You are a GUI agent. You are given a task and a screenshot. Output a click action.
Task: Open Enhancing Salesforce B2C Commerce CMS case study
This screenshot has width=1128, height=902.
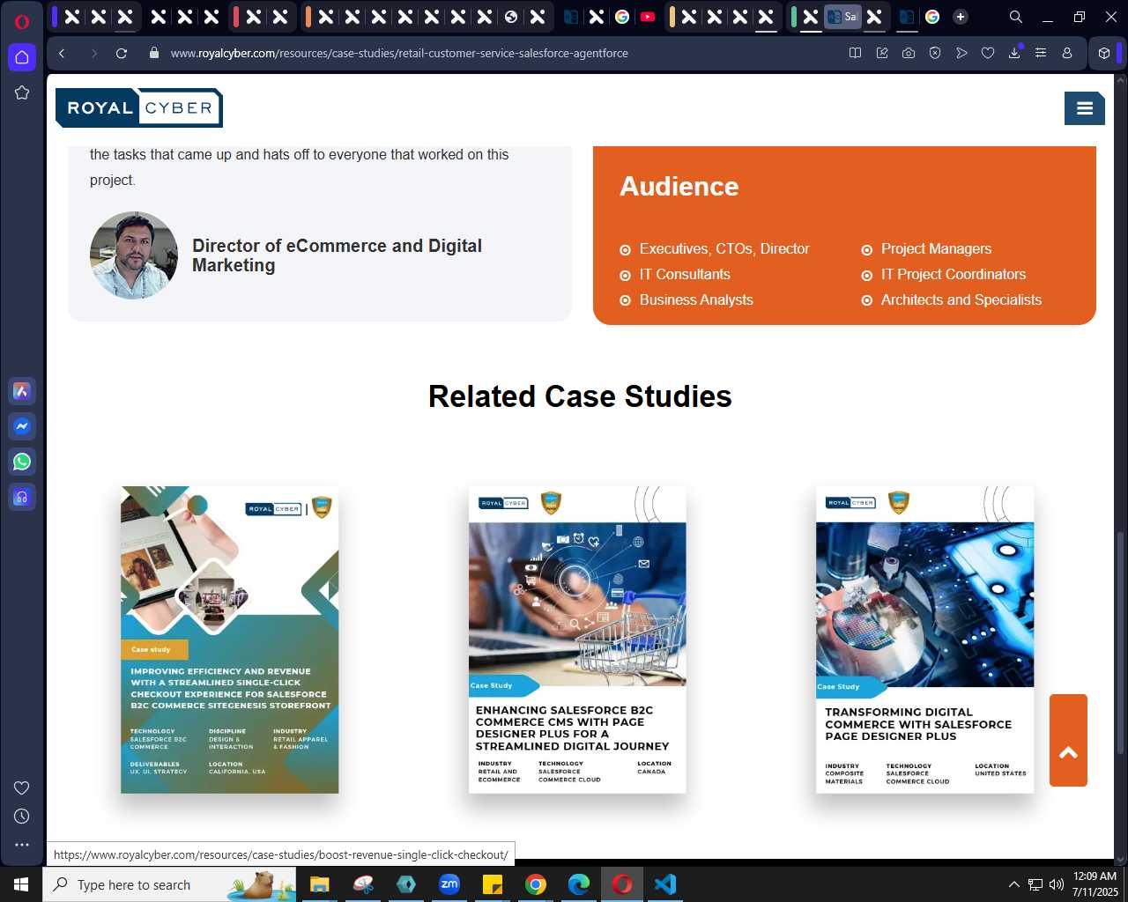point(577,640)
